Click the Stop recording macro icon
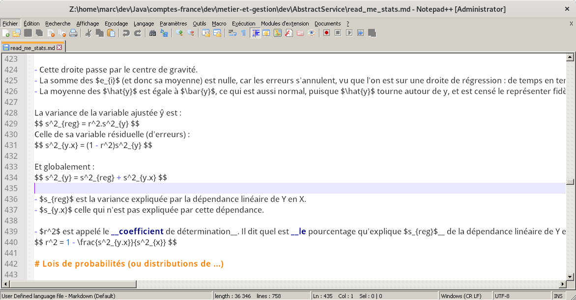The image size is (576, 300). click(x=338, y=33)
